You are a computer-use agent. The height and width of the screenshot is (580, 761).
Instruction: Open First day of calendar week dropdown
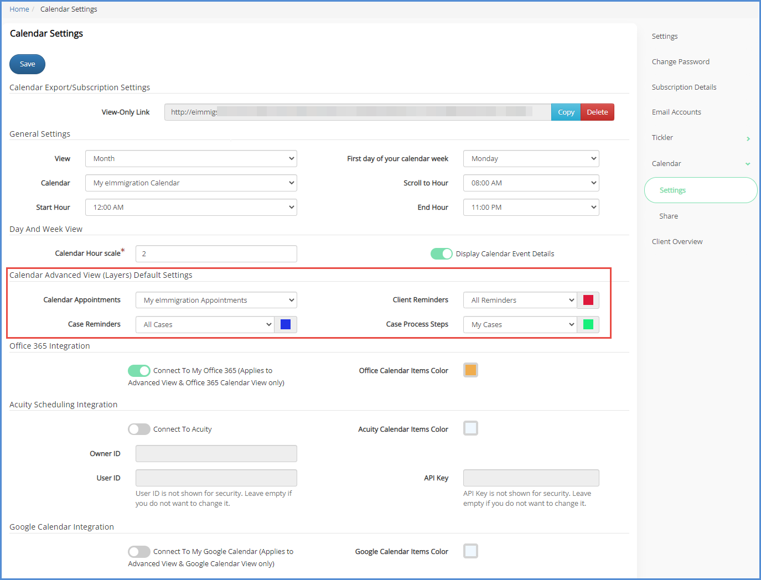click(531, 158)
